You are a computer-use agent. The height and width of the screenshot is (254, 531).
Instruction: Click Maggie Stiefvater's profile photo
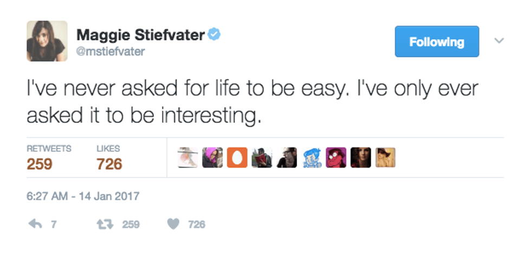pyautogui.click(x=47, y=41)
